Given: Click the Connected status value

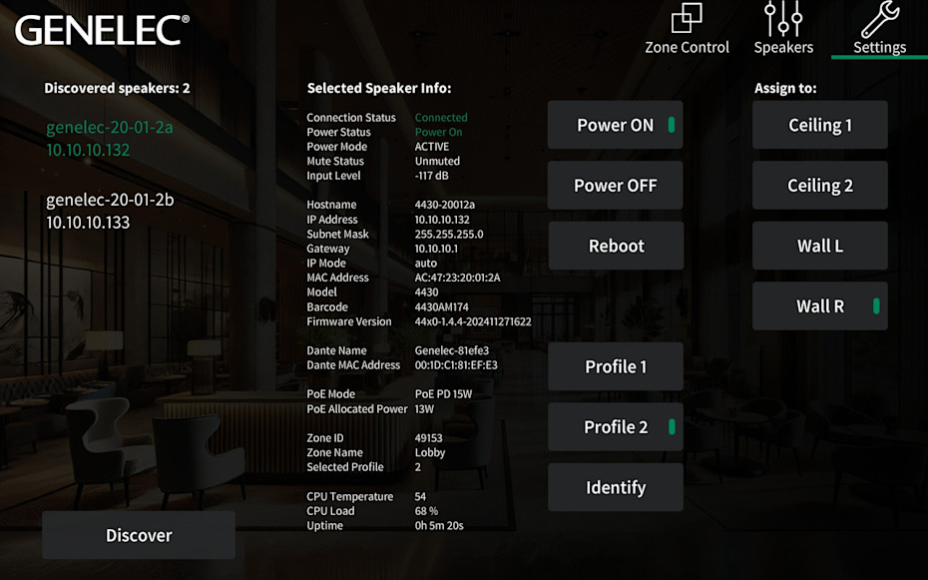Looking at the screenshot, I should [x=441, y=117].
